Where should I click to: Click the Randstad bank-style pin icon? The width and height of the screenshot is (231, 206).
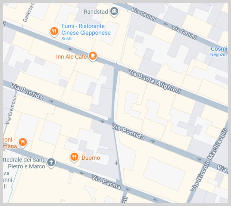114,12
